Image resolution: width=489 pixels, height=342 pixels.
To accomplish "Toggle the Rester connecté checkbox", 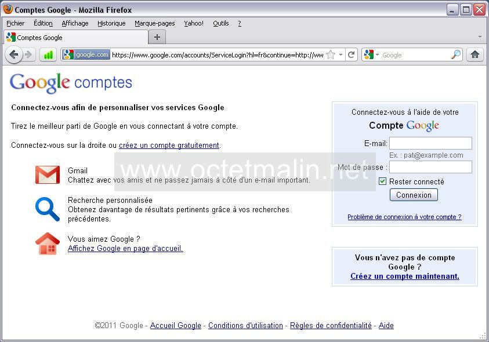I will [x=382, y=181].
